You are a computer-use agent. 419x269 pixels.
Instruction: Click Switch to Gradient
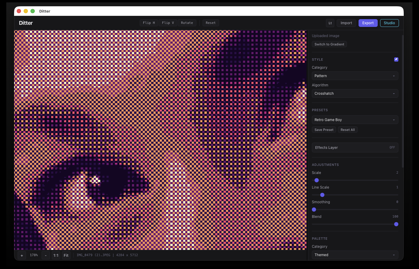pos(329,44)
